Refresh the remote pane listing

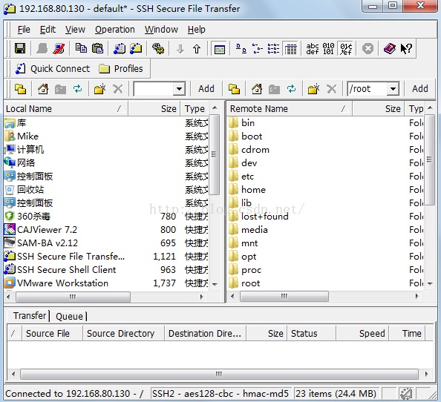point(291,89)
